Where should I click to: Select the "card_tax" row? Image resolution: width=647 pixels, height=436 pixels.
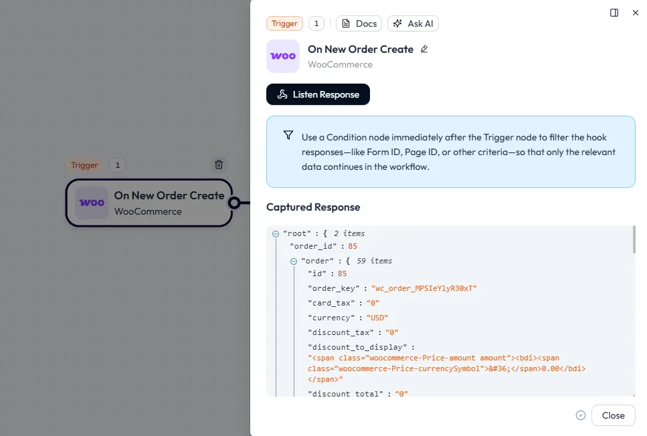pyautogui.click(x=343, y=303)
